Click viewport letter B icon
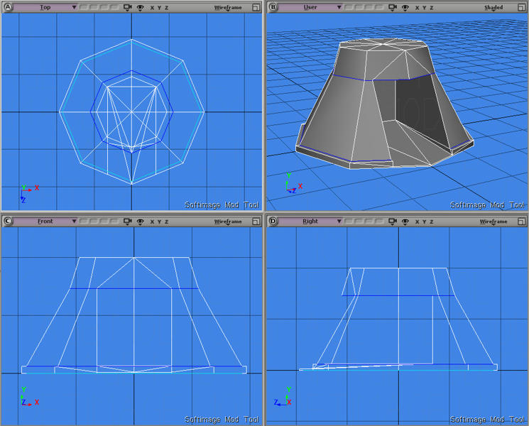 click(x=273, y=7)
